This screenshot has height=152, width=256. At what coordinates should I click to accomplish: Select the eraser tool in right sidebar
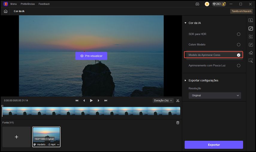pyautogui.click(x=251, y=53)
